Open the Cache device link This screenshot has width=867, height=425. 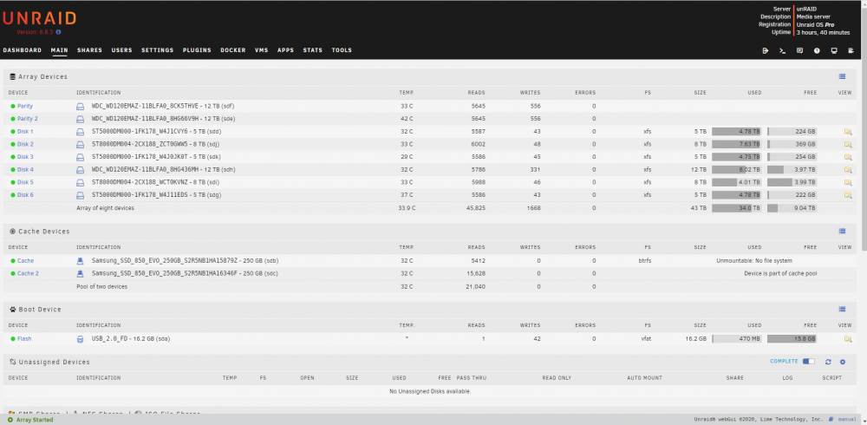25,261
